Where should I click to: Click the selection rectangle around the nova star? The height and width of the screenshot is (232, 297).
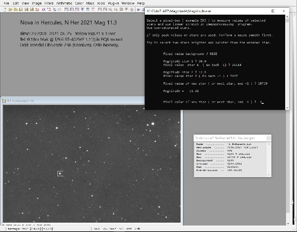[x=60, y=174]
